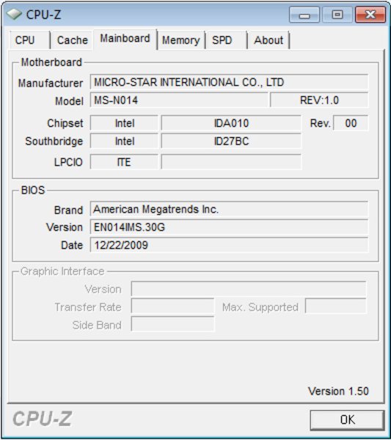The image size is (391, 440).
Task: Click the Manufacturer label
Action: (x=51, y=83)
